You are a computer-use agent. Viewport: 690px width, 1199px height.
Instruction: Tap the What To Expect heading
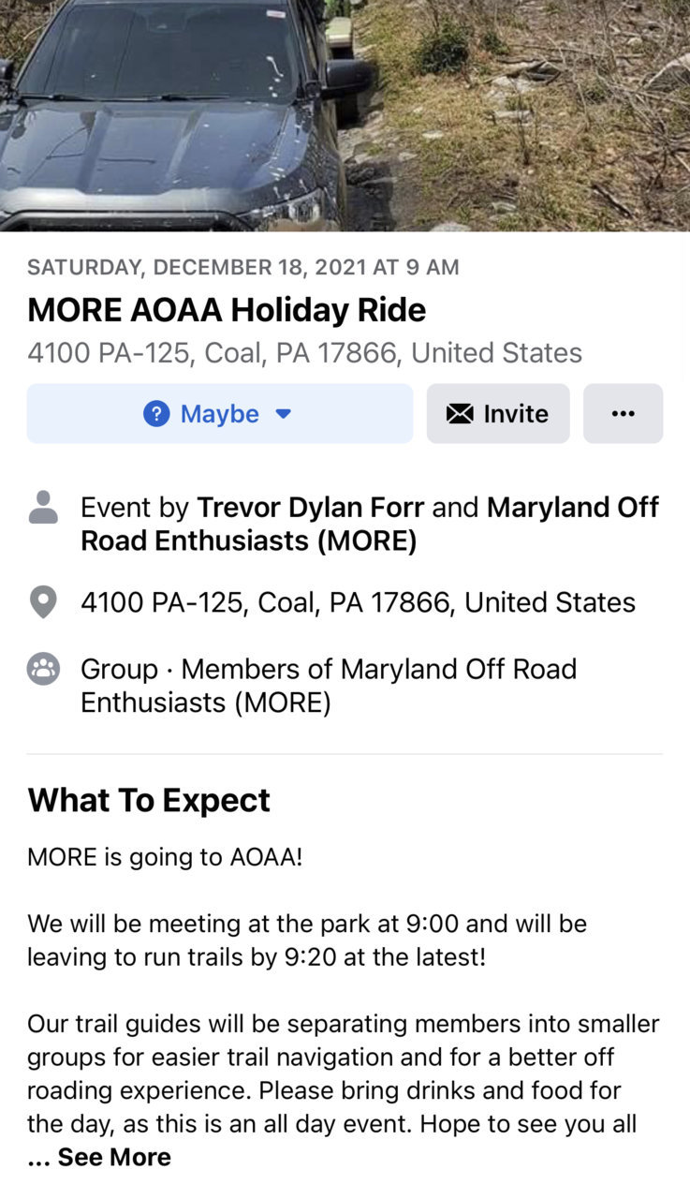(149, 800)
